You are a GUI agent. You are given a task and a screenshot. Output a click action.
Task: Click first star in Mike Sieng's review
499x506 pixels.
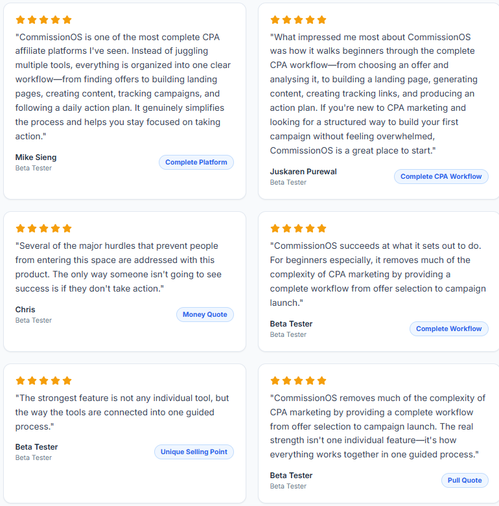point(20,20)
